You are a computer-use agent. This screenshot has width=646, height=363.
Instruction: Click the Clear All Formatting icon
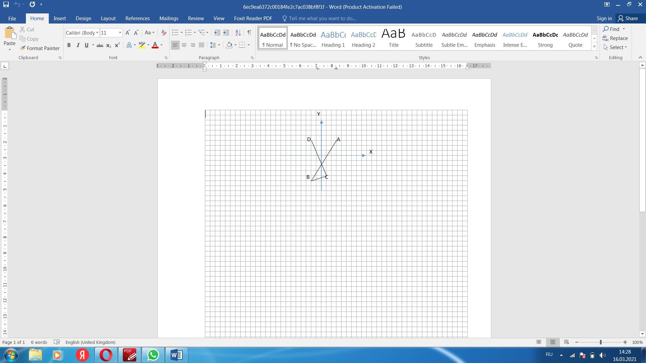pos(164,33)
